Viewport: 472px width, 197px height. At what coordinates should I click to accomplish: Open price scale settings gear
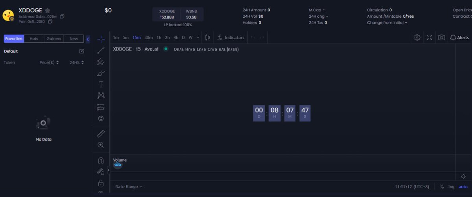[x=463, y=176]
